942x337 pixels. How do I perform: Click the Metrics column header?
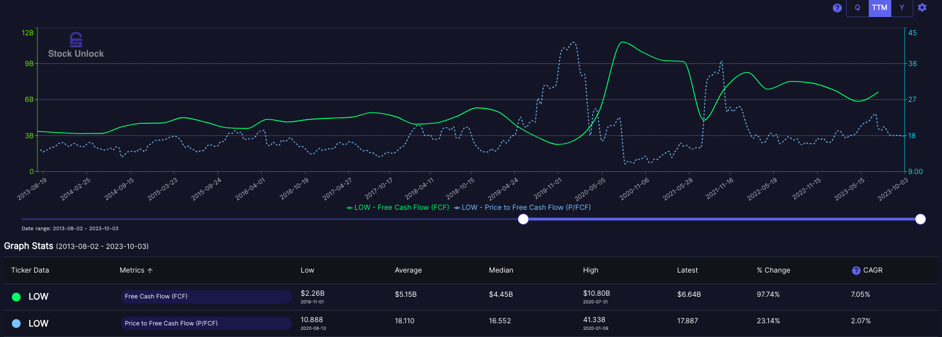(132, 270)
